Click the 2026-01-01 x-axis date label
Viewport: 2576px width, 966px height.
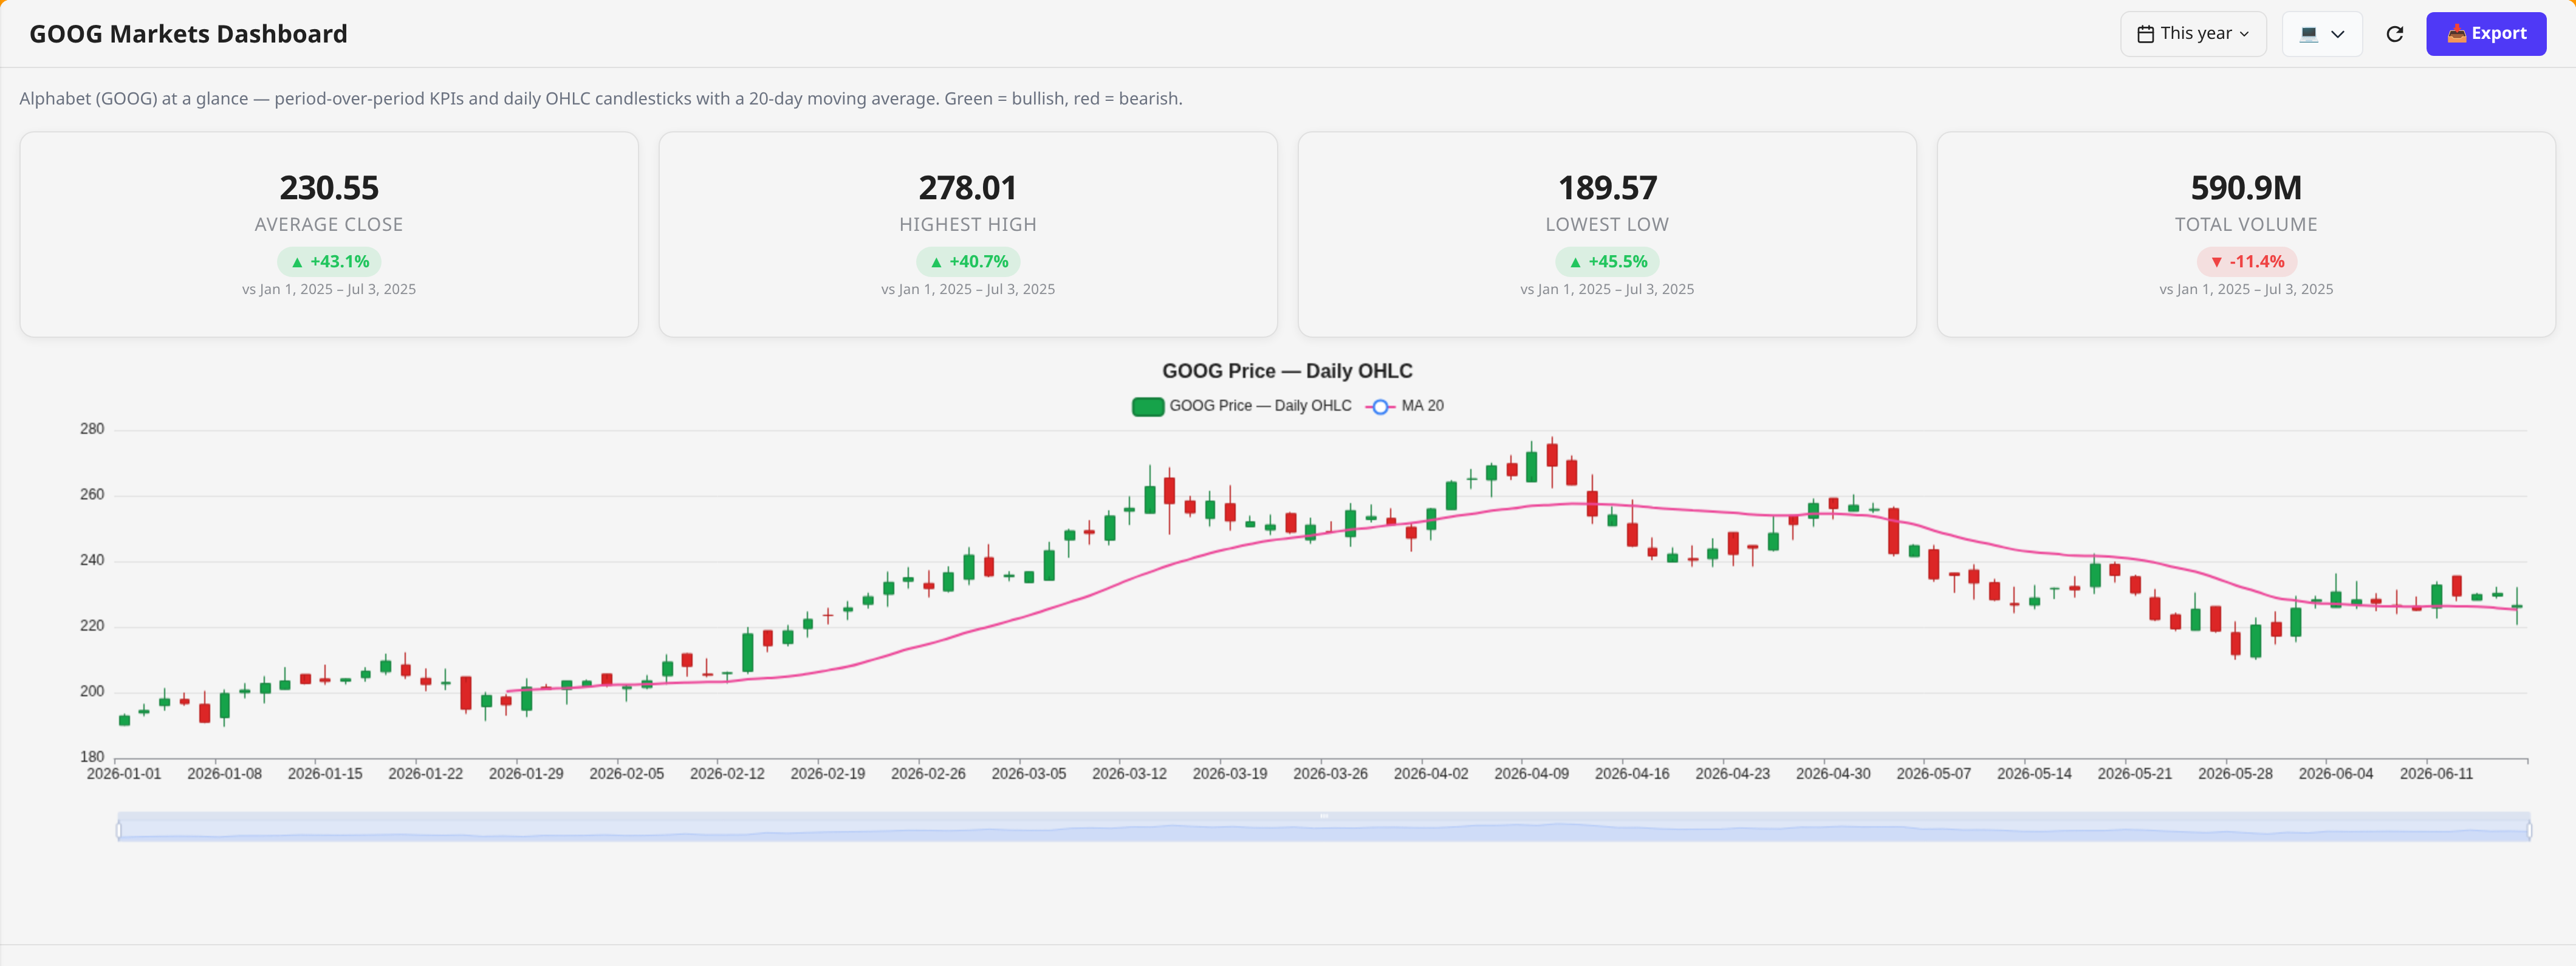(x=124, y=774)
